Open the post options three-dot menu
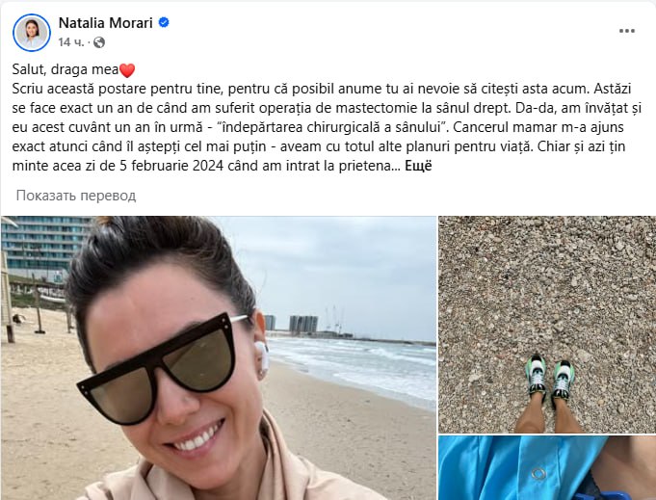This screenshot has height=500, width=656. (626, 31)
